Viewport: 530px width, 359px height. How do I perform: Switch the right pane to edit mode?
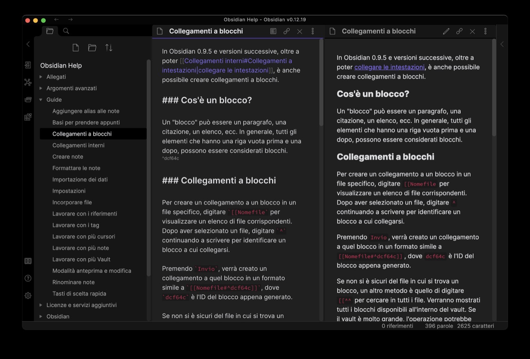(x=446, y=31)
